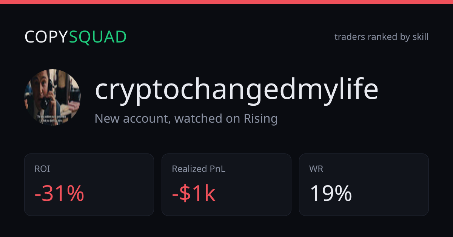This screenshot has width=453, height=237.
Task: Click the word 'Rising' in subtitle
Action: click(x=260, y=119)
